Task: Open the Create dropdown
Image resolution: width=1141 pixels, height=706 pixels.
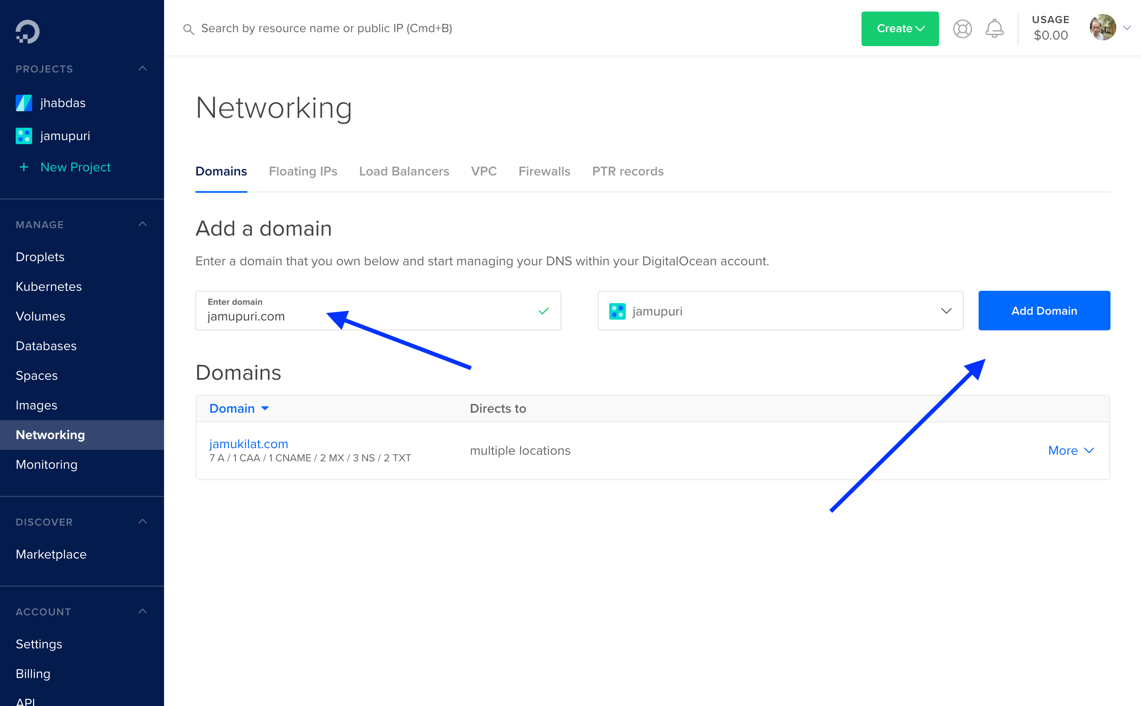Action: click(899, 29)
